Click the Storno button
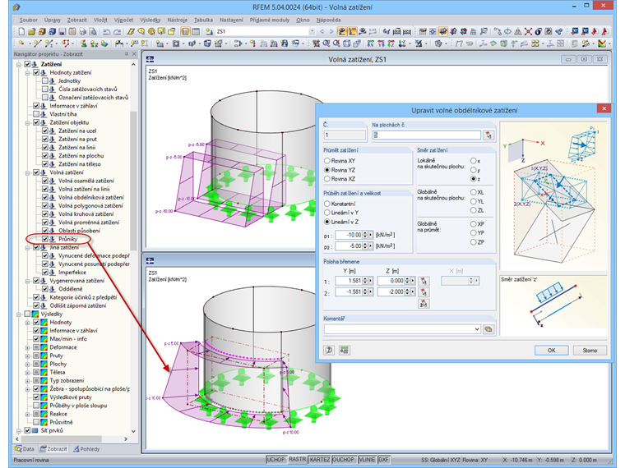Image resolution: width=625 pixels, height=468 pixels. click(590, 351)
